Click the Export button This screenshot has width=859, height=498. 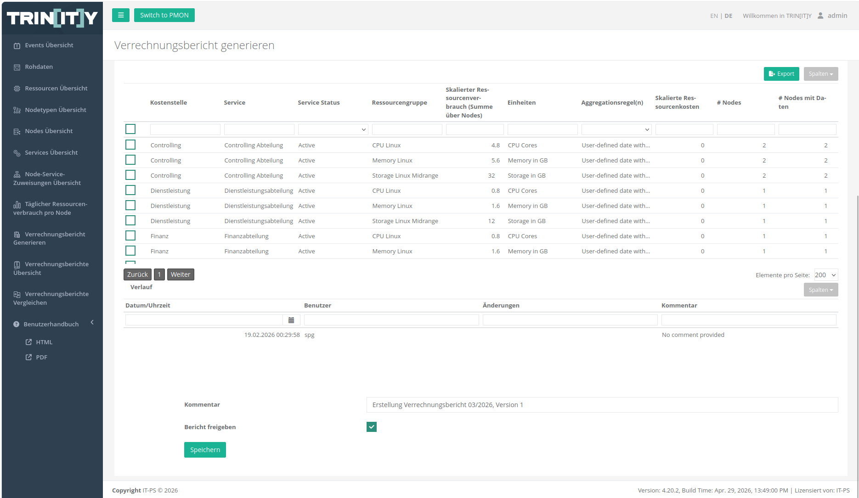tap(781, 74)
